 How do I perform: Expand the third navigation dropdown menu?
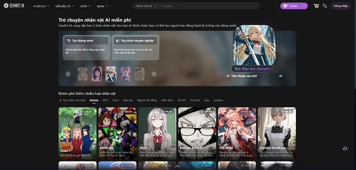click(85, 6)
